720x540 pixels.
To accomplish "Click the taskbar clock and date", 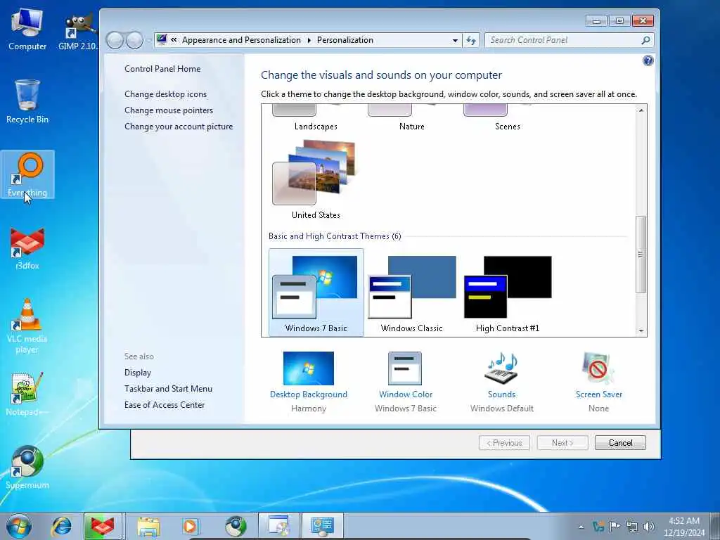I will coord(684,527).
